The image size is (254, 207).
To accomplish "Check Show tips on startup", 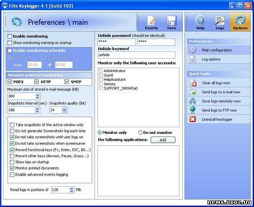I will (x=12, y=162).
